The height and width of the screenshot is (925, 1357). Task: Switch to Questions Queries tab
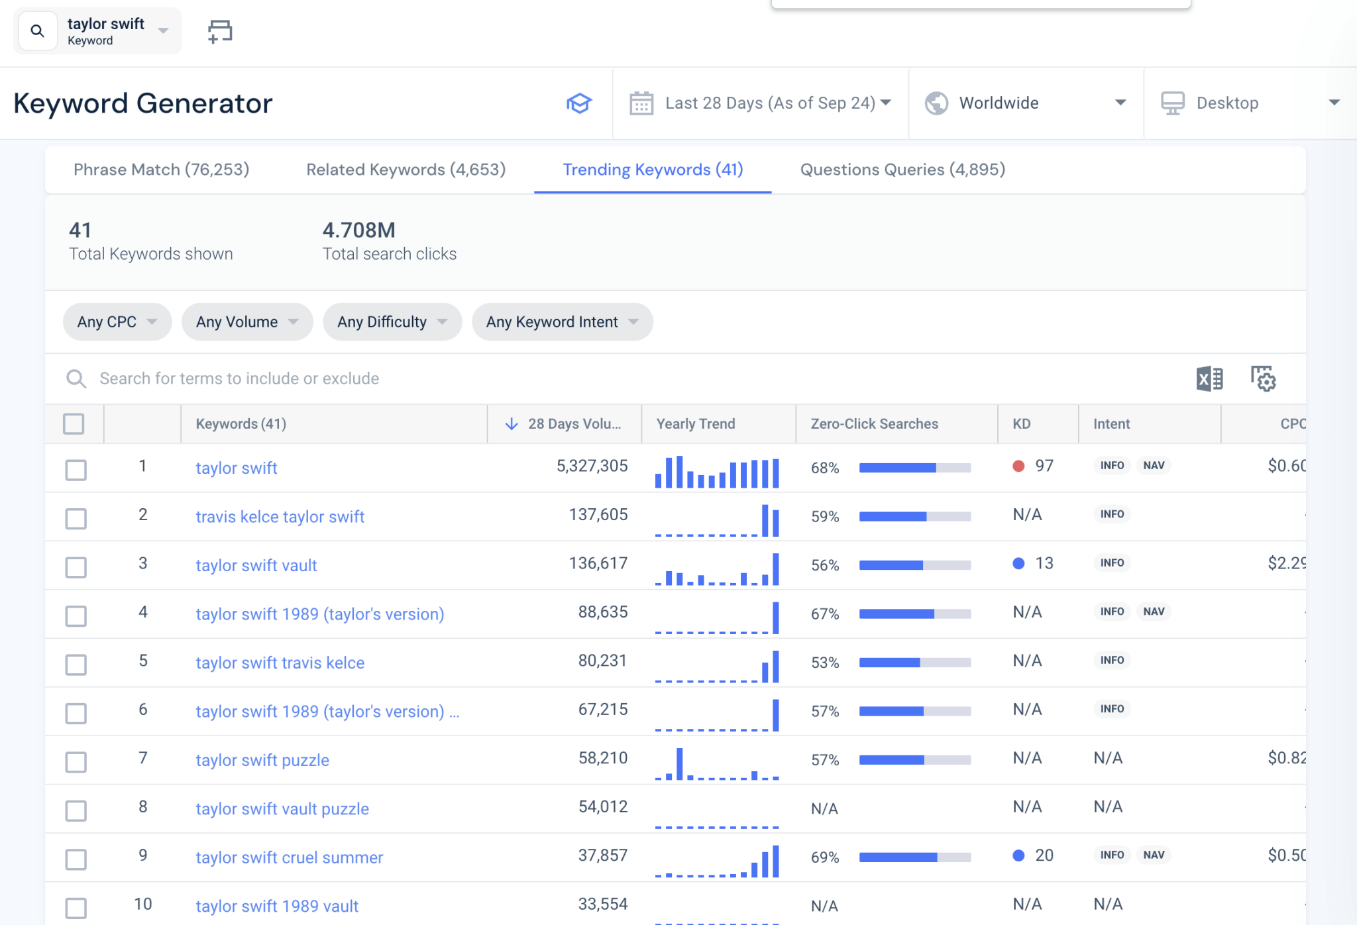point(902,170)
